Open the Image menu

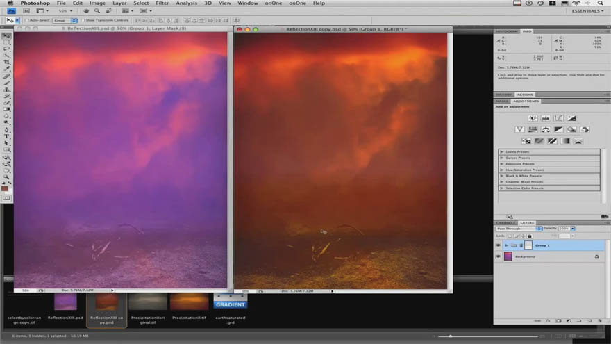97,3
